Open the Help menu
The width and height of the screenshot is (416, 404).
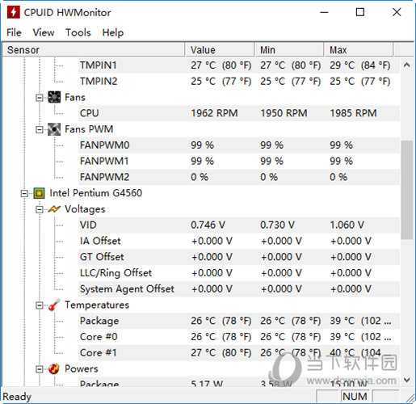113,32
